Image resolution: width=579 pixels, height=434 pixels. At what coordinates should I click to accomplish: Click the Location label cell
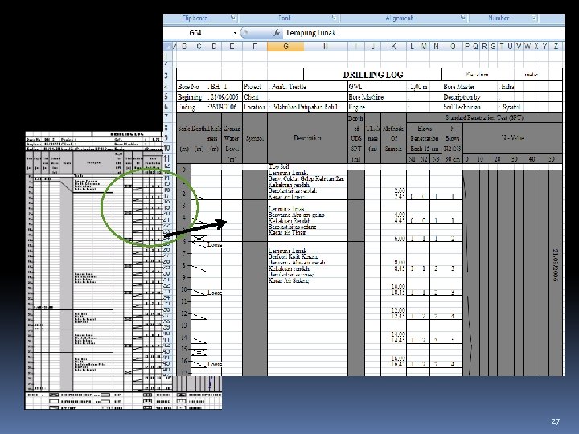(x=254, y=107)
